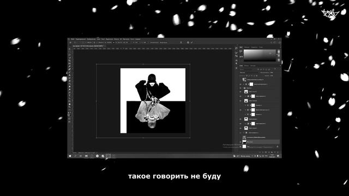Click the lock icon on the background layer
The height and width of the screenshot is (196, 349).
click(x=278, y=146)
